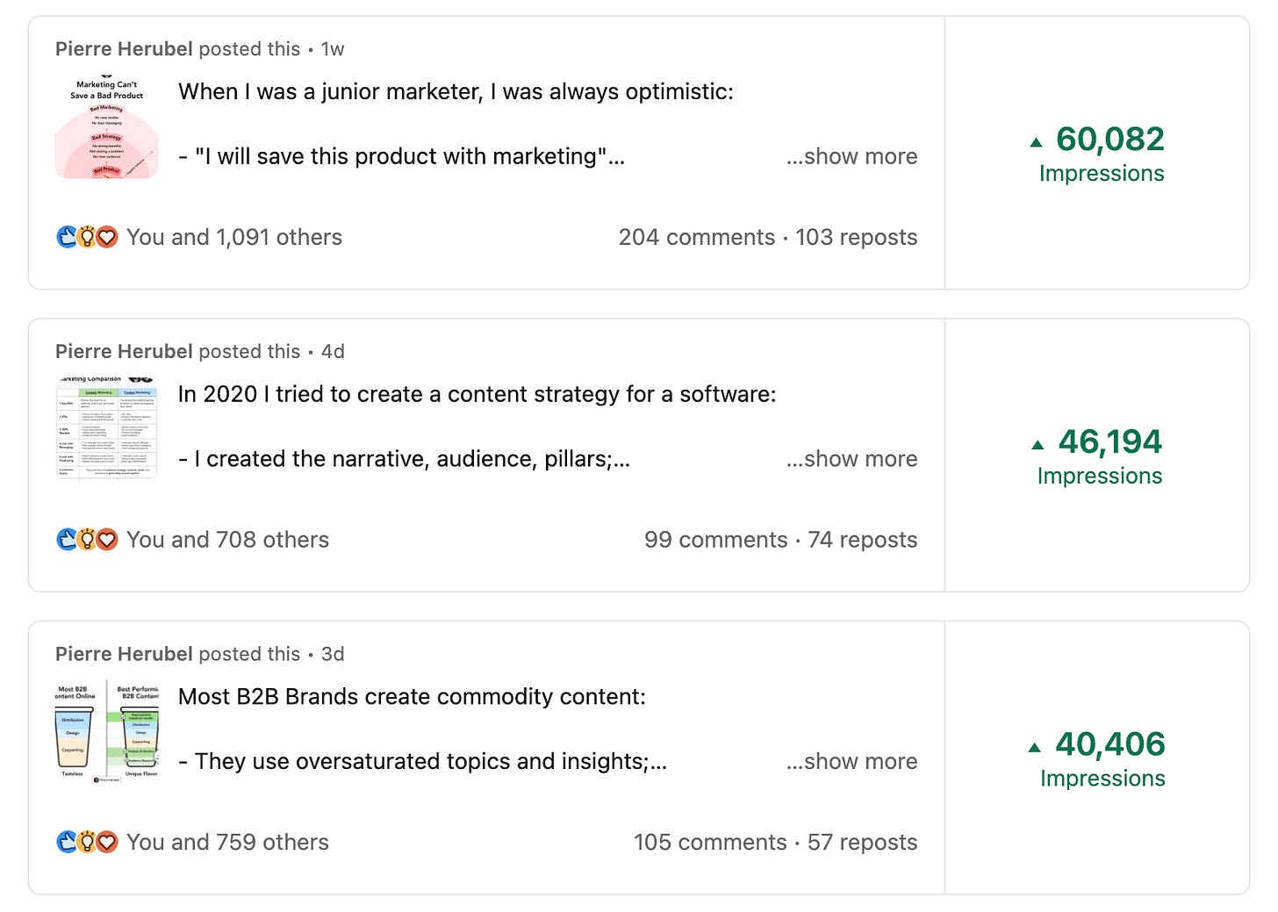The width and height of the screenshot is (1278, 912).
Task: Click the green arrow beside 40,406 impressions
Action: tap(1034, 747)
